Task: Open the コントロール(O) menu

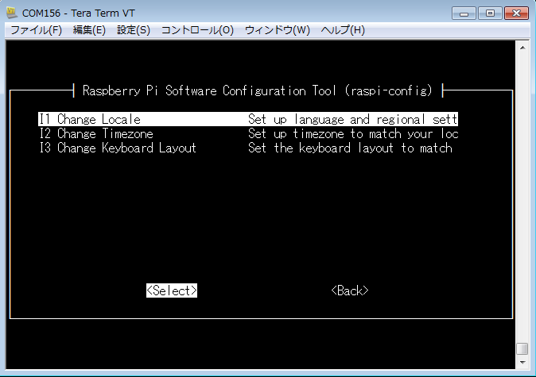Action: pos(197,30)
